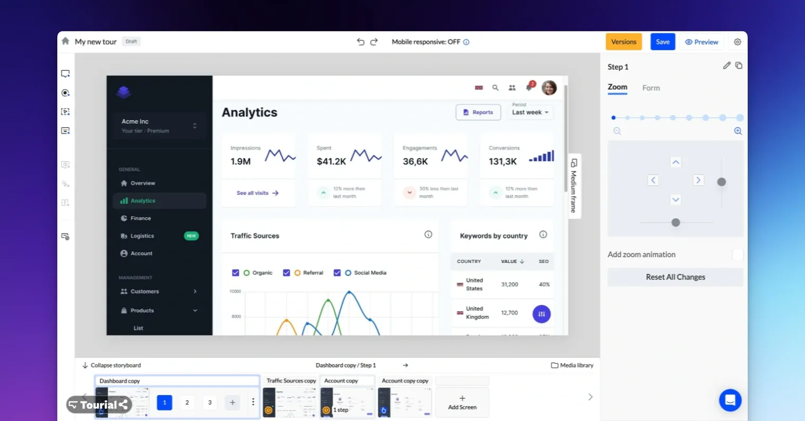The width and height of the screenshot is (805, 421).
Task: Collapse the storyboard panel
Action: [x=111, y=365]
